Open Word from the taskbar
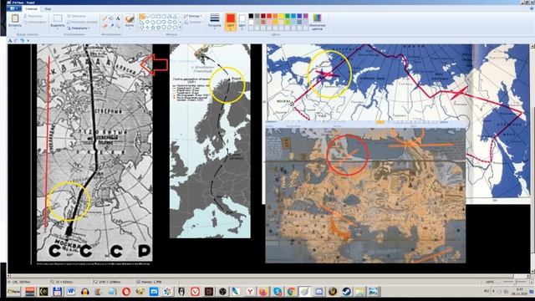This screenshot has height=301, width=535. pos(70,292)
